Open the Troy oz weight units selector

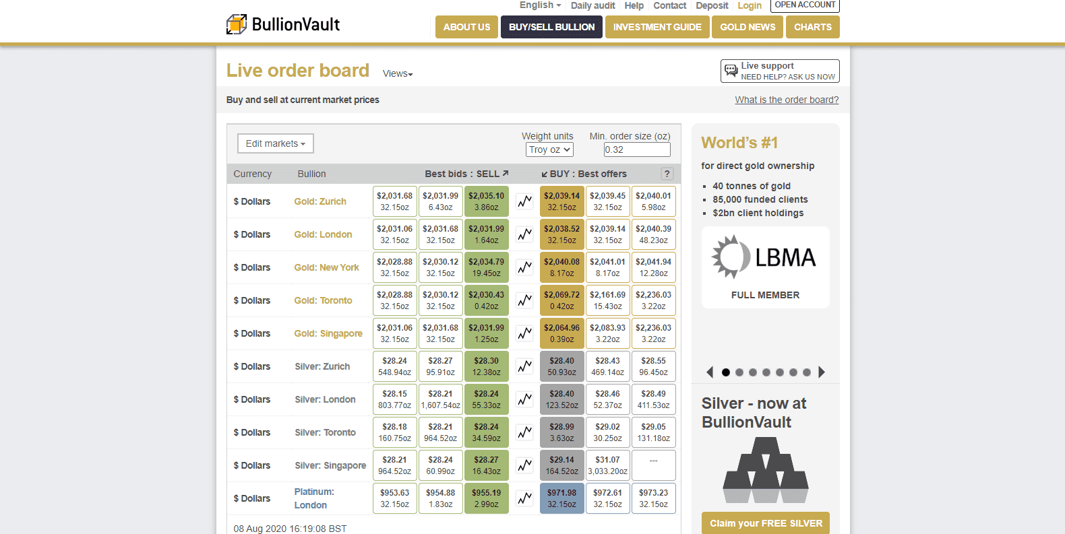(549, 149)
